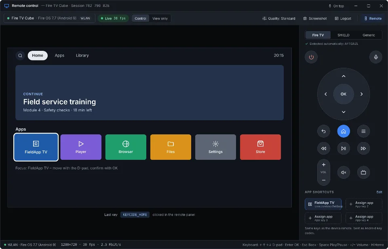
Task: Click the rewind button on remote
Action: point(323,149)
